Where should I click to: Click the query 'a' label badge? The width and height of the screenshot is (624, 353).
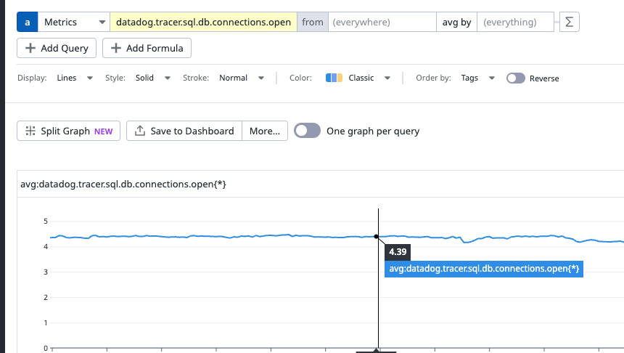pos(27,22)
